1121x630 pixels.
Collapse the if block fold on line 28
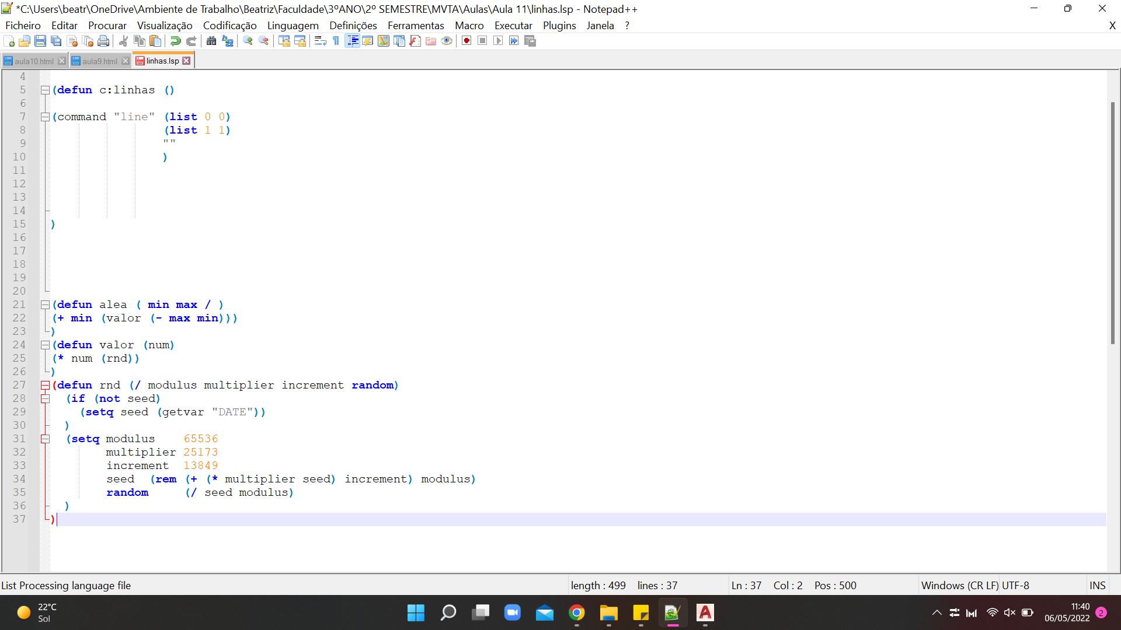(45, 399)
